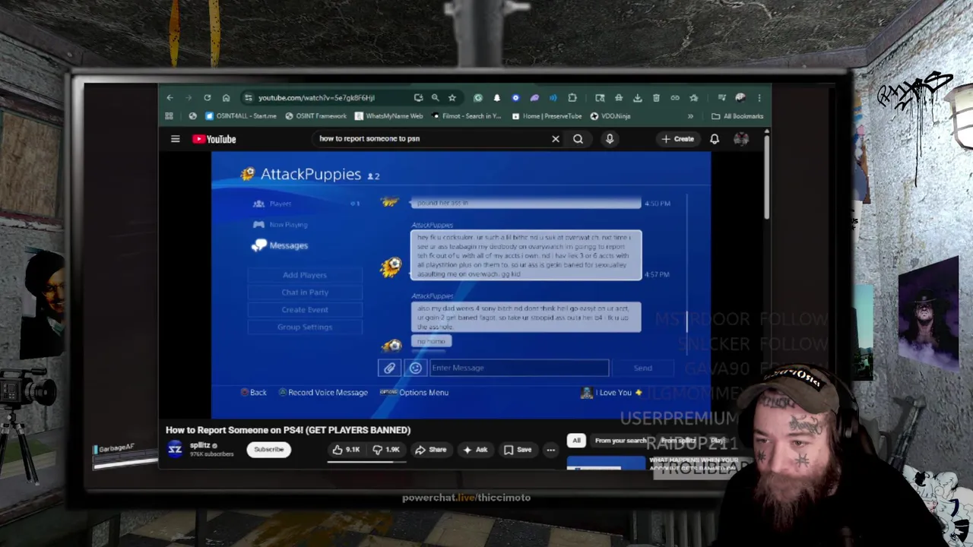
Task: Reload the YouTube page
Action: [x=207, y=98]
